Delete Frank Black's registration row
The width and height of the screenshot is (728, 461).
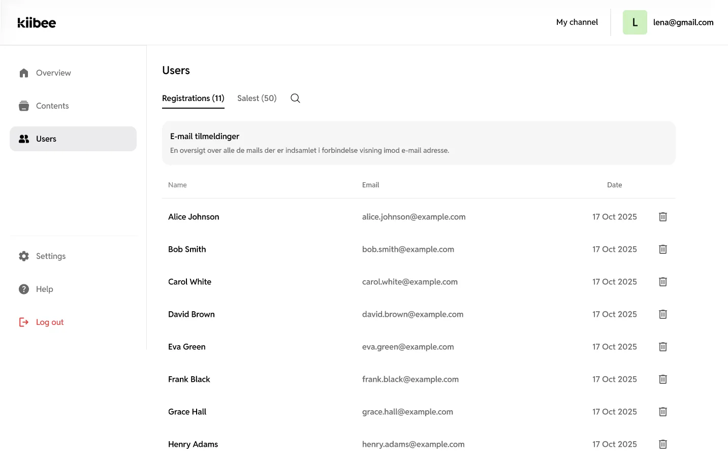662,379
